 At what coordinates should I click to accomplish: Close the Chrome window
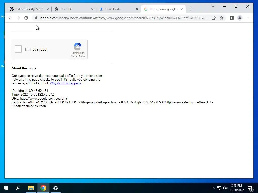(x=247, y=6)
